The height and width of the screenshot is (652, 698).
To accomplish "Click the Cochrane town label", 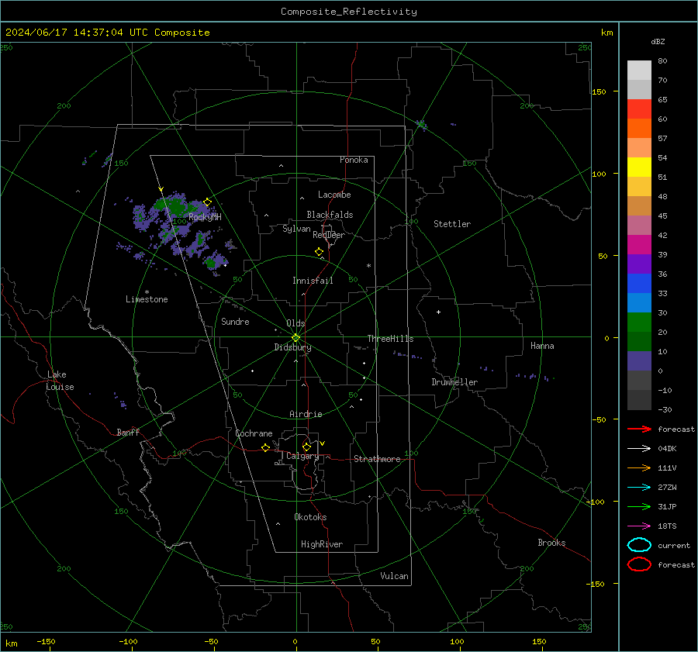I will click(x=254, y=433).
